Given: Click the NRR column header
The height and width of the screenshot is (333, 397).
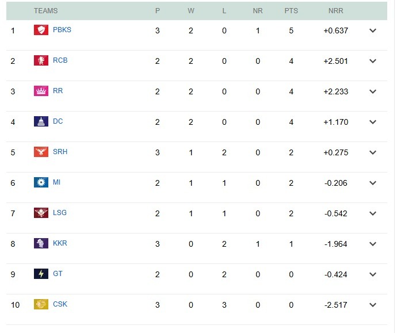Looking at the screenshot, I should pyautogui.click(x=336, y=11).
